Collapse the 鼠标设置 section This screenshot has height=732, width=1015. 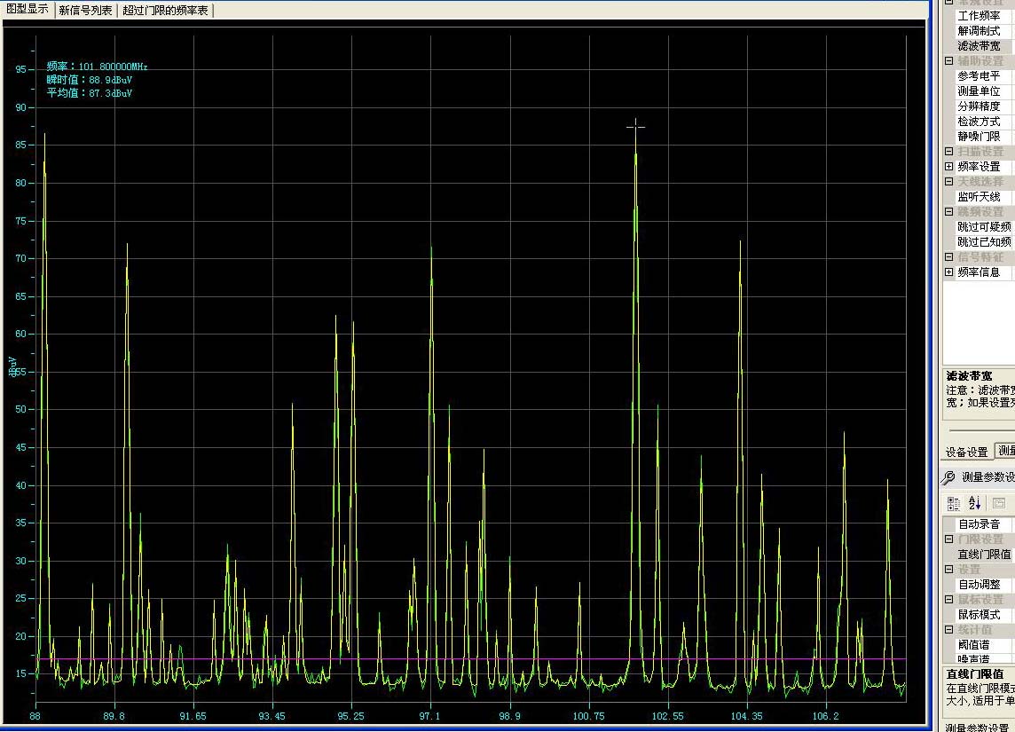948,600
